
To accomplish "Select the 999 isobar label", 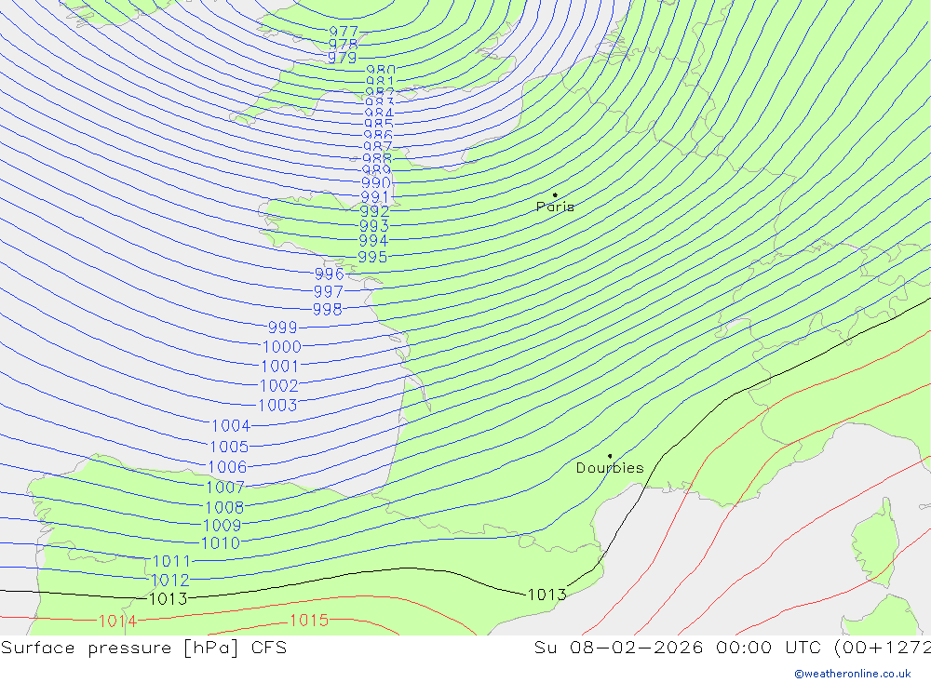I will tap(283, 328).
